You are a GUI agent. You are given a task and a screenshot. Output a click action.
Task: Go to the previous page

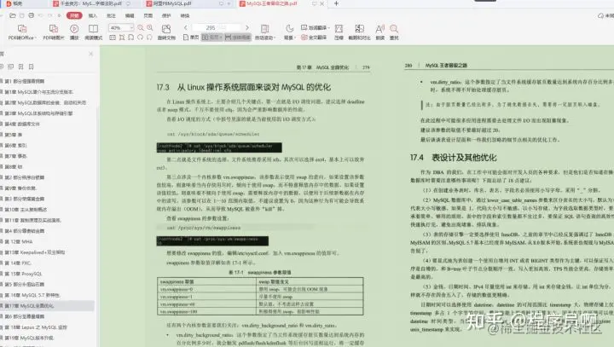pyautogui.click(x=186, y=27)
